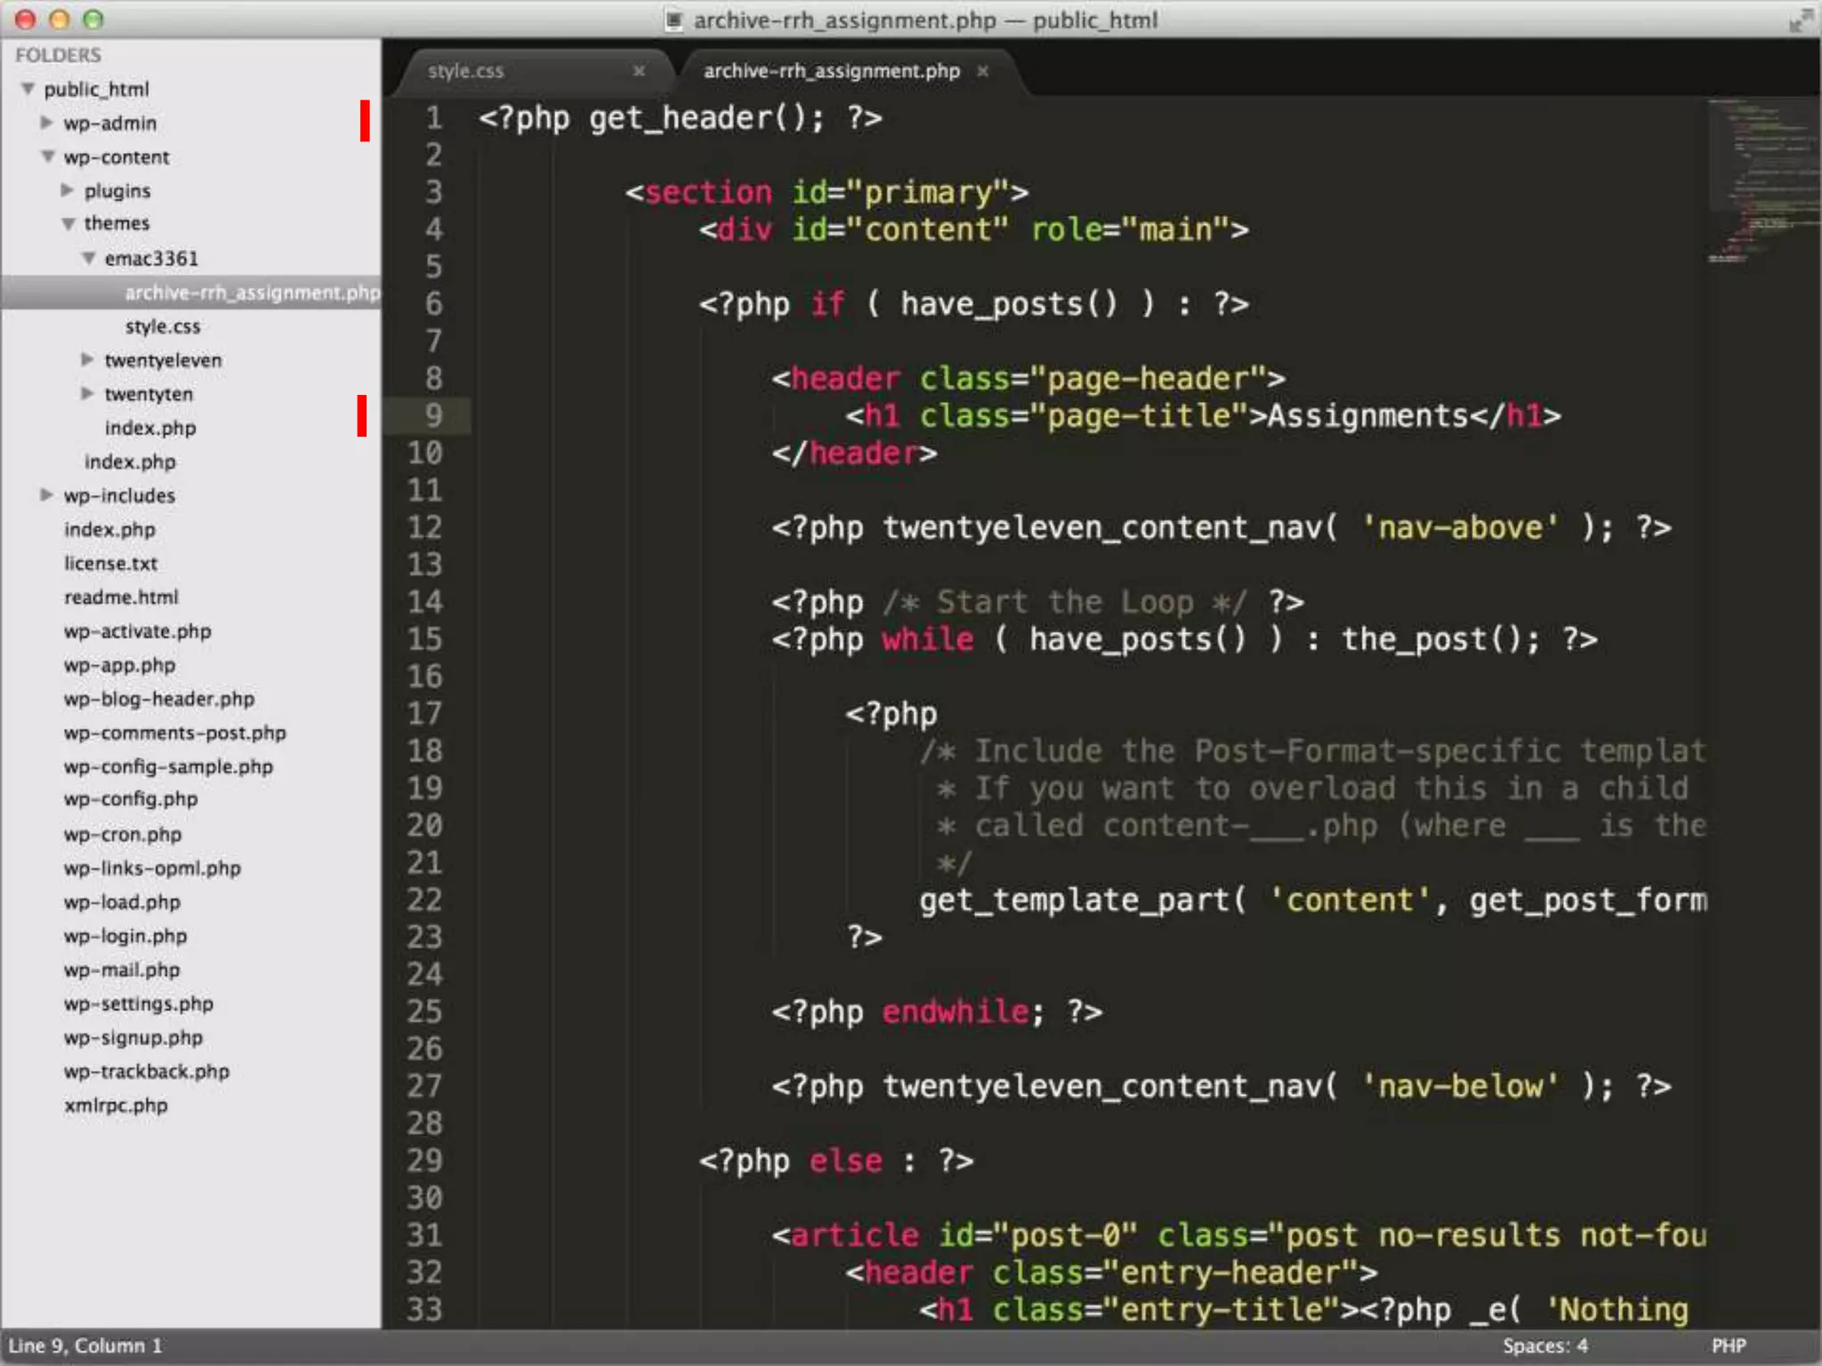
Task: Expand the twentyten folder arrow
Action: pyautogui.click(x=87, y=393)
